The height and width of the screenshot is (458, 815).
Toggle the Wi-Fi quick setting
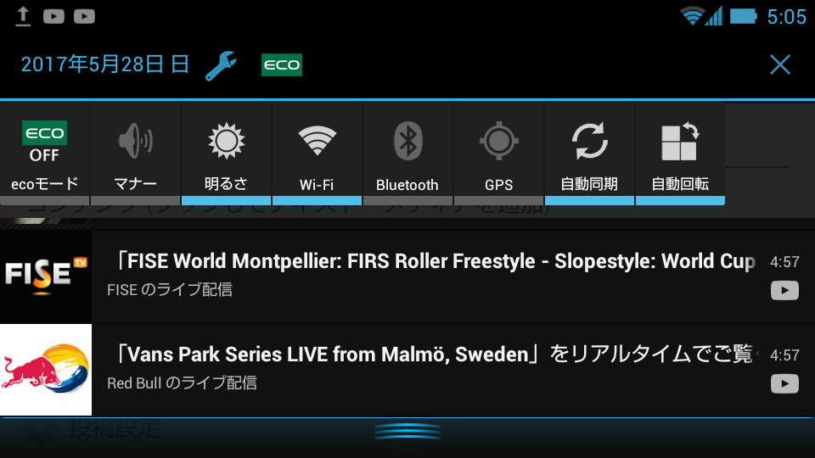pyautogui.click(x=317, y=154)
